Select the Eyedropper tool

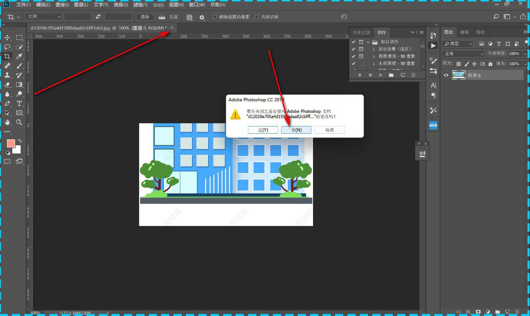click(19, 56)
